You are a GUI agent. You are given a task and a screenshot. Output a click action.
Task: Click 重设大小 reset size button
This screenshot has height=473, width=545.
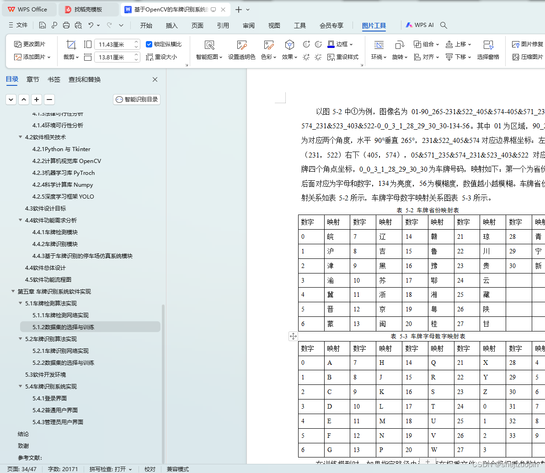pyautogui.click(x=161, y=57)
